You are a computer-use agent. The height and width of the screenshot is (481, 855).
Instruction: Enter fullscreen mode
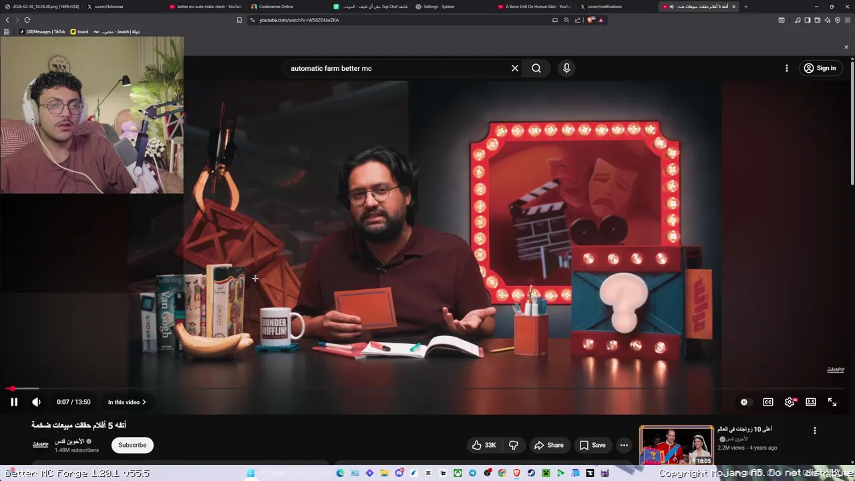point(832,402)
